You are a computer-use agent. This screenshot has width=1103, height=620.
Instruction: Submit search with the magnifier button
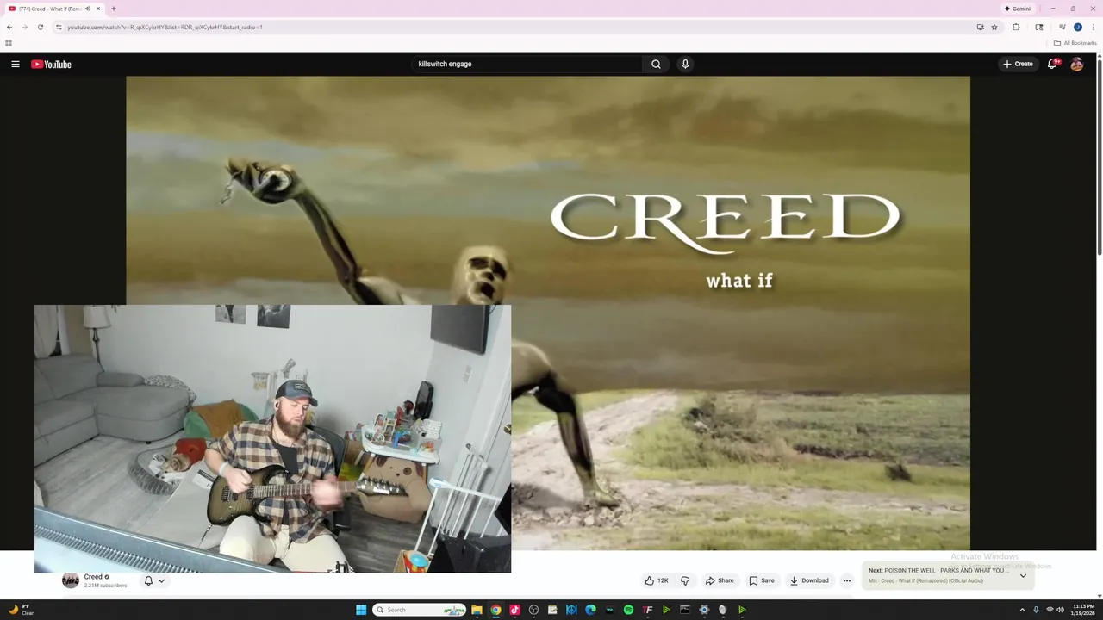pos(656,64)
